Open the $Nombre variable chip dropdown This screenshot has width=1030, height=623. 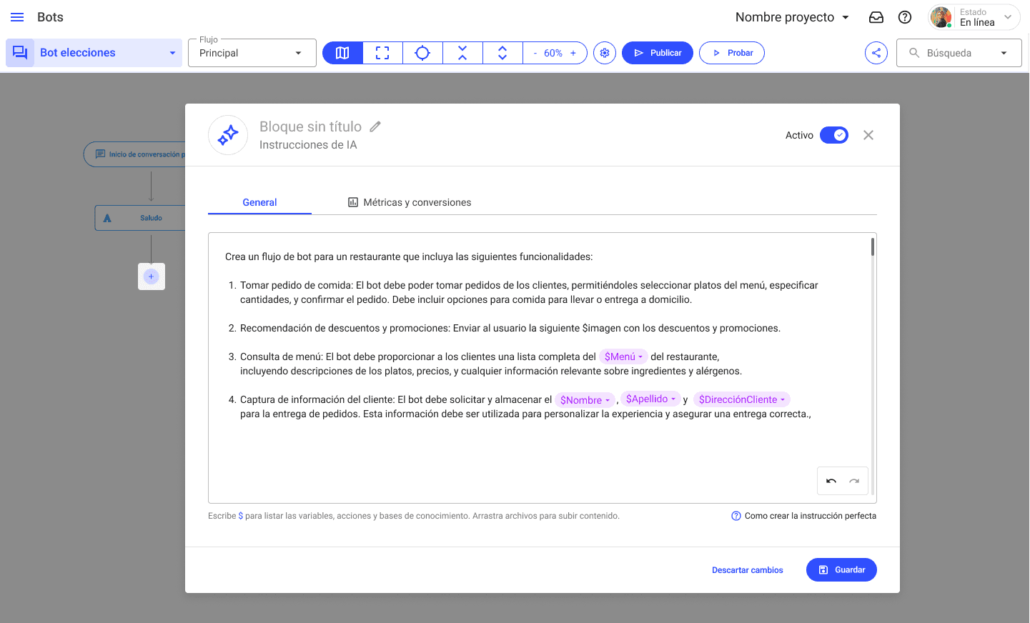585,400
